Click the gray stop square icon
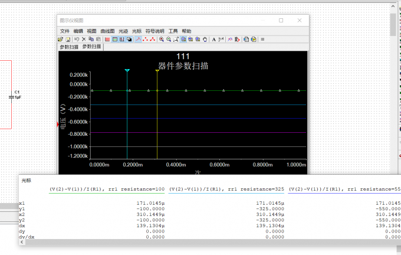 point(262,40)
